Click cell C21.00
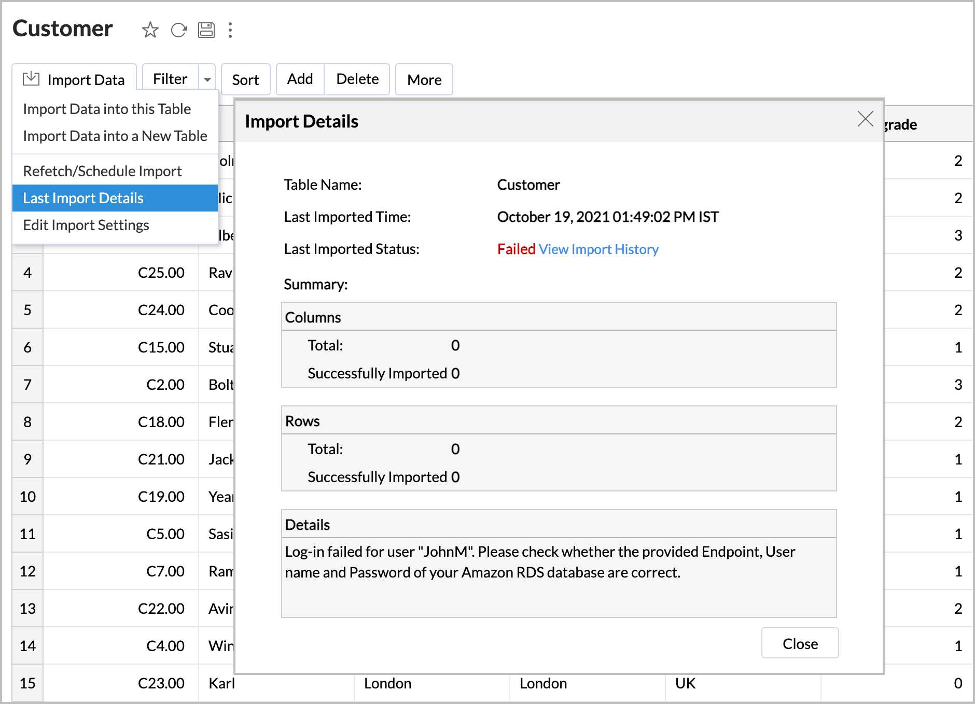The width and height of the screenshot is (975, 704). (121, 459)
